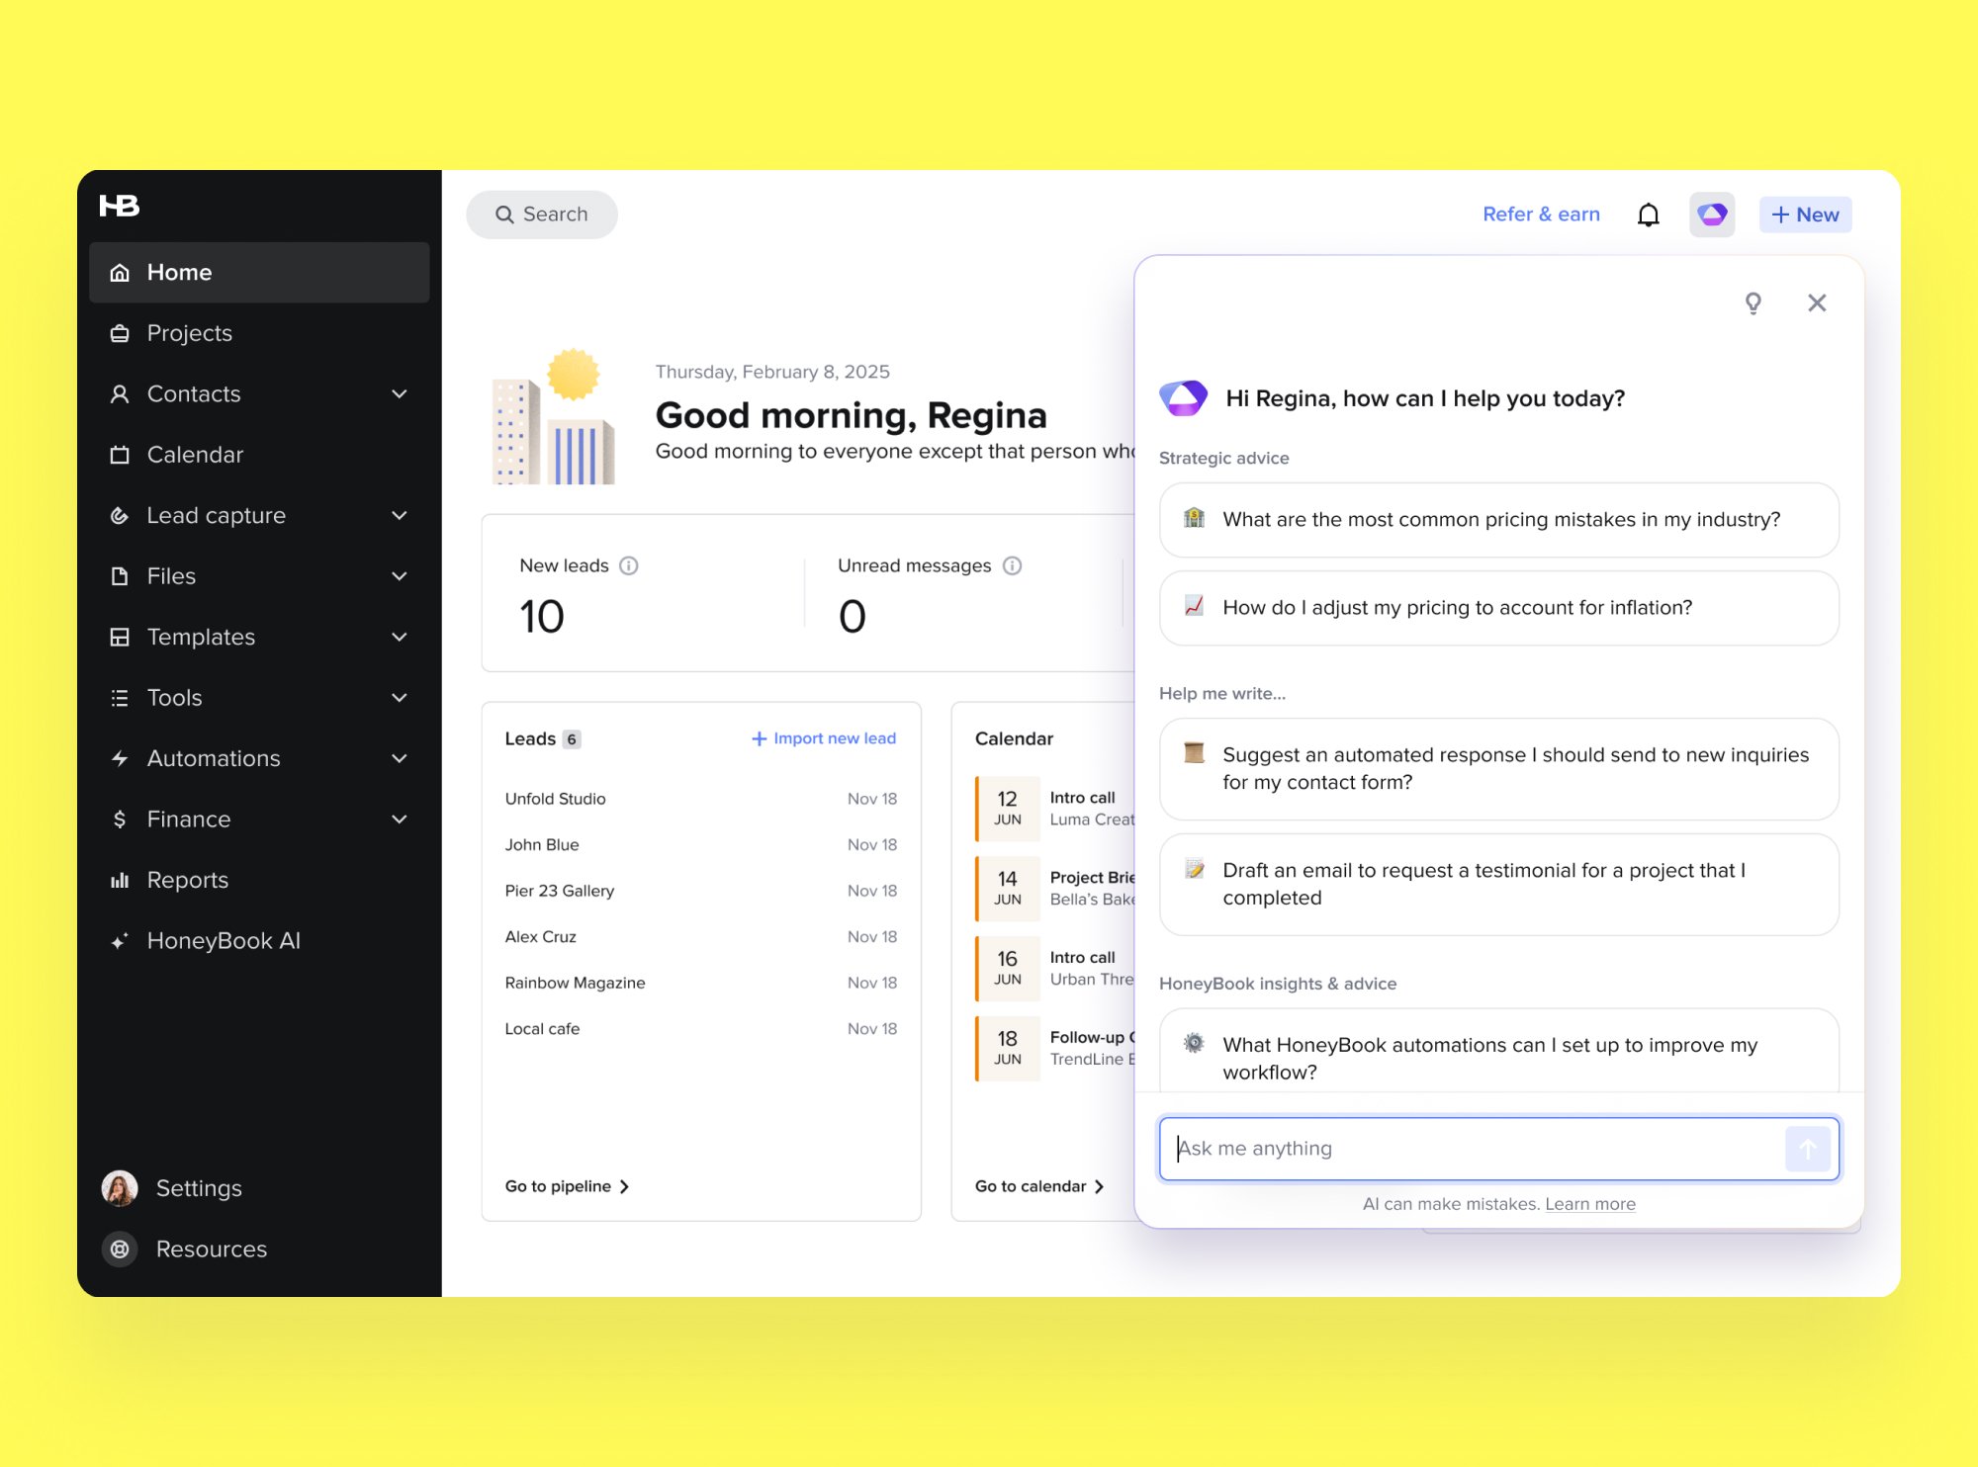Click the Reports bar chart icon

tap(120, 881)
